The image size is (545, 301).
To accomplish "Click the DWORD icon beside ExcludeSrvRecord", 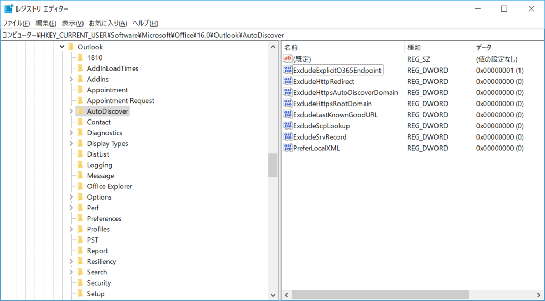I will 288,136.
